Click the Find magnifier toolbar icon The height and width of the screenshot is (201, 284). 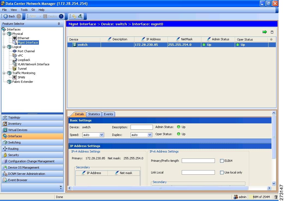point(80,16)
